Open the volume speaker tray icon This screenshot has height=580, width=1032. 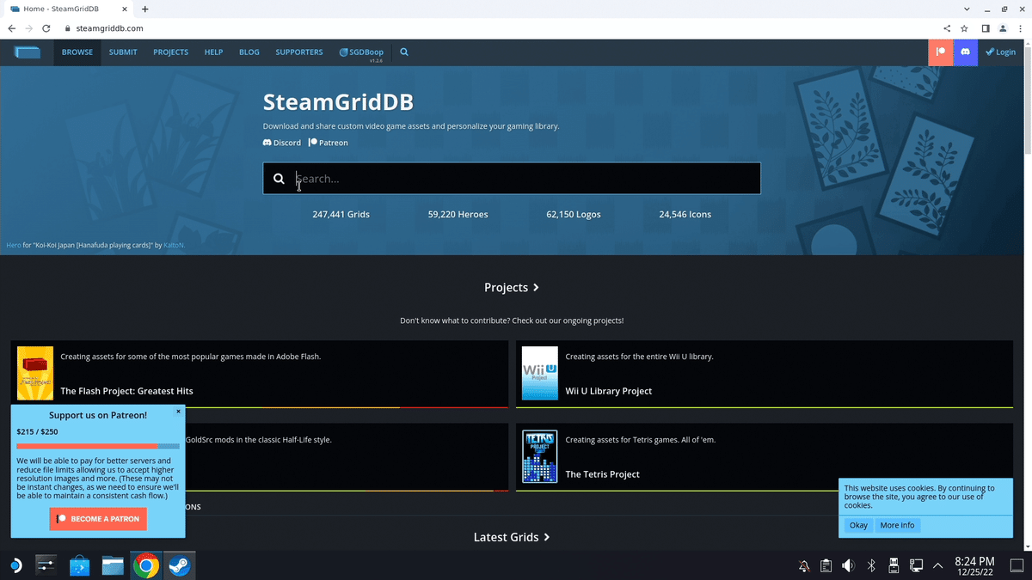coord(848,565)
